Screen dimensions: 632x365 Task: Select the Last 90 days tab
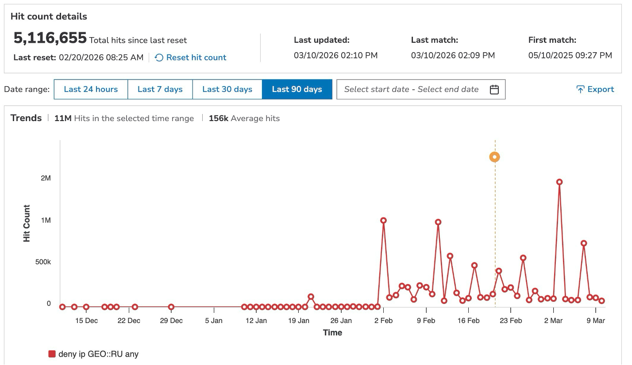(297, 89)
